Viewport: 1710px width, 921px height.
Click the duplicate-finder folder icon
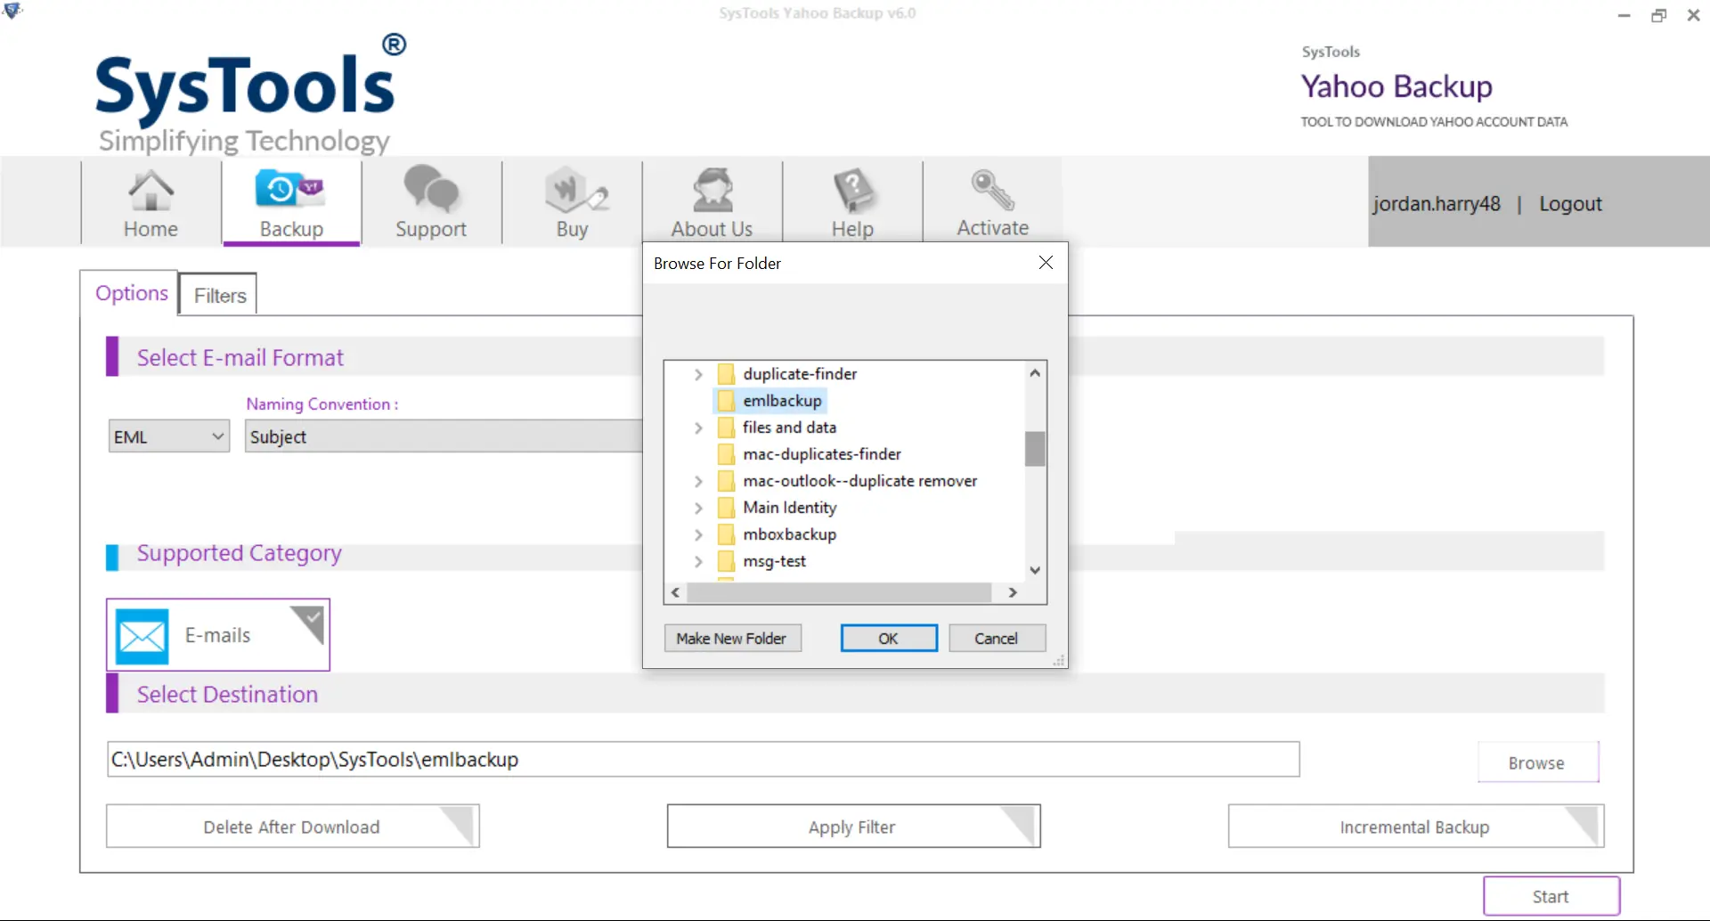click(727, 374)
